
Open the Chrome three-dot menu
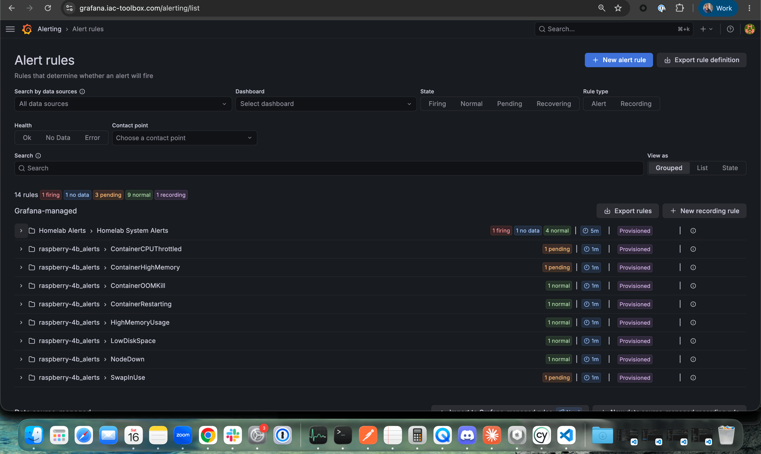[749, 8]
